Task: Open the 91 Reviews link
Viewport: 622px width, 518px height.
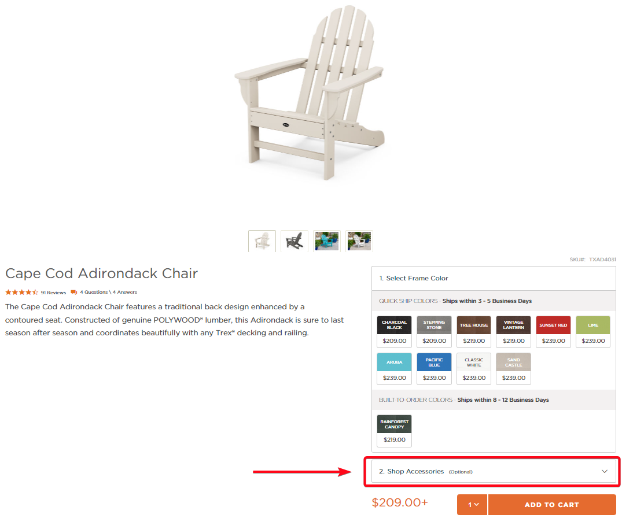Action: pos(53,293)
